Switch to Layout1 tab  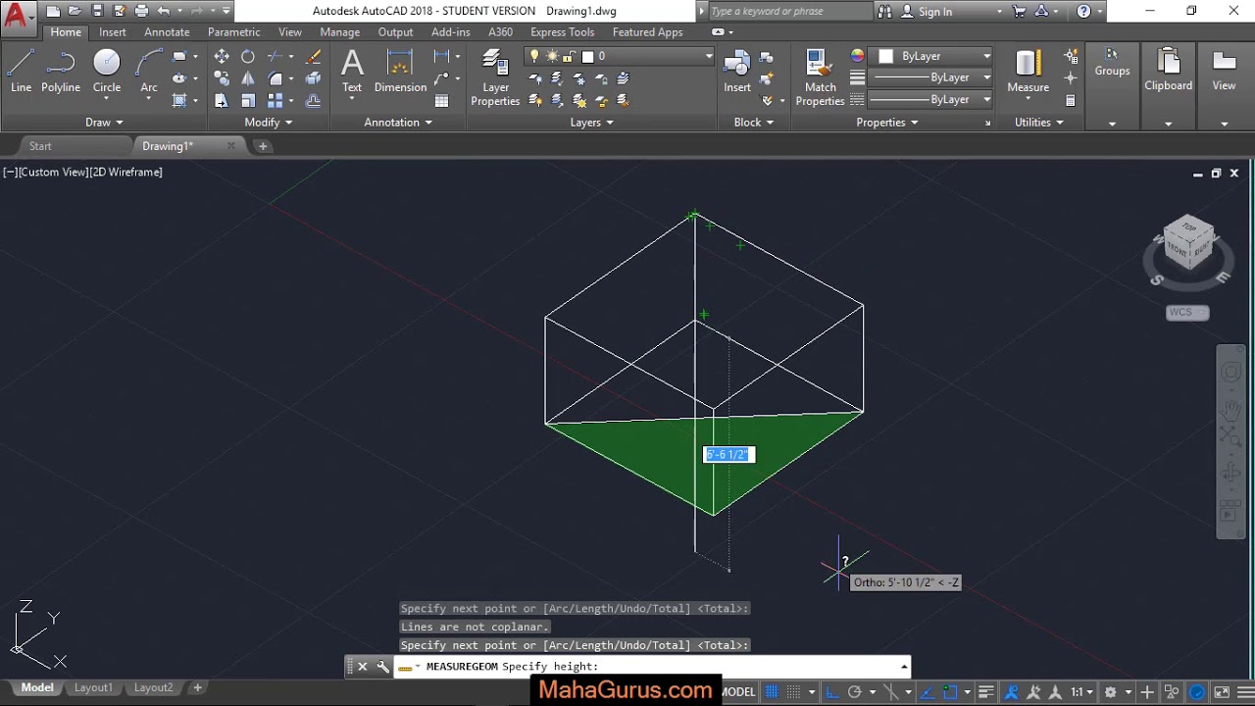(x=93, y=688)
